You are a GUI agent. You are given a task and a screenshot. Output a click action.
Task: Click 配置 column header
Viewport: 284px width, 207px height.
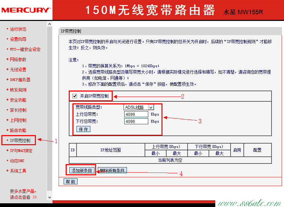tap(257, 150)
